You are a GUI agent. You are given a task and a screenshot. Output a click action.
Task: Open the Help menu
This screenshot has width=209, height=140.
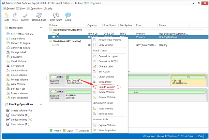tap(48, 8)
